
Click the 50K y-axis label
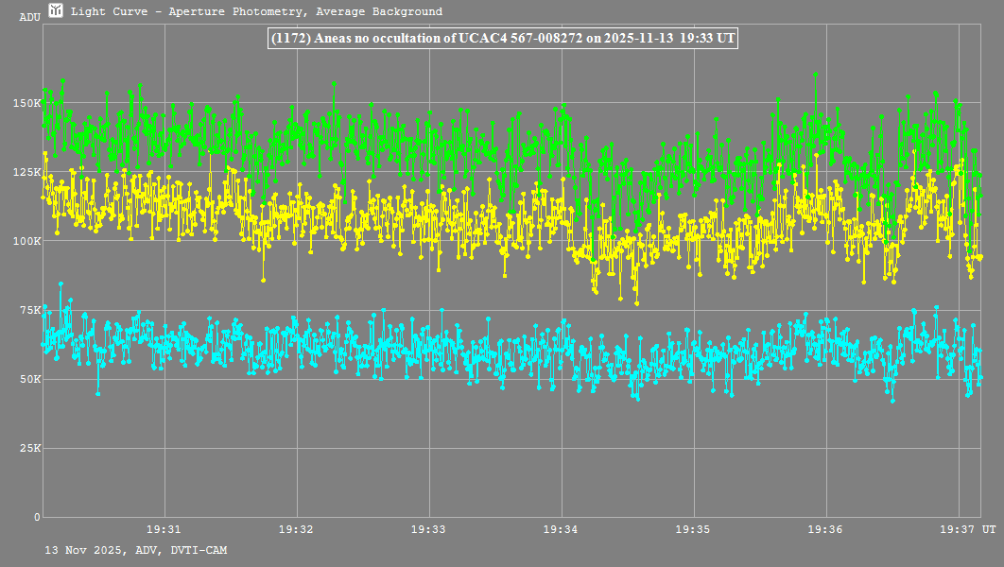29,379
